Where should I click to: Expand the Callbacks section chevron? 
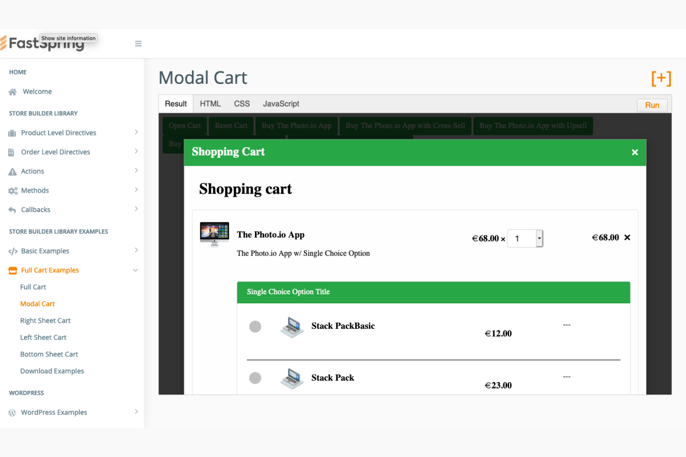pos(136,209)
